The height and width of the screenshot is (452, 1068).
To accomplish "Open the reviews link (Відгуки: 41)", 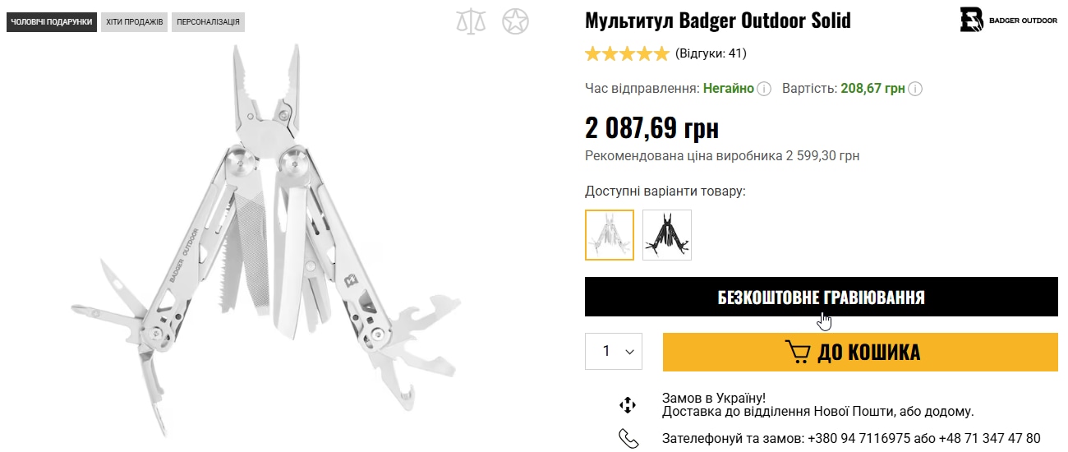I will (x=711, y=54).
